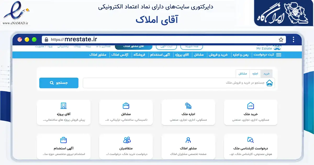The height and width of the screenshot is (165, 314).
Task: Click the ورود / عضویت login link
Action: point(44,46)
